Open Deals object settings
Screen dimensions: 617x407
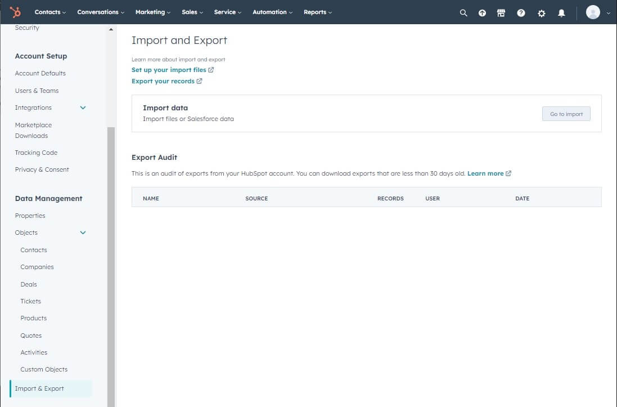[x=28, y=284]
